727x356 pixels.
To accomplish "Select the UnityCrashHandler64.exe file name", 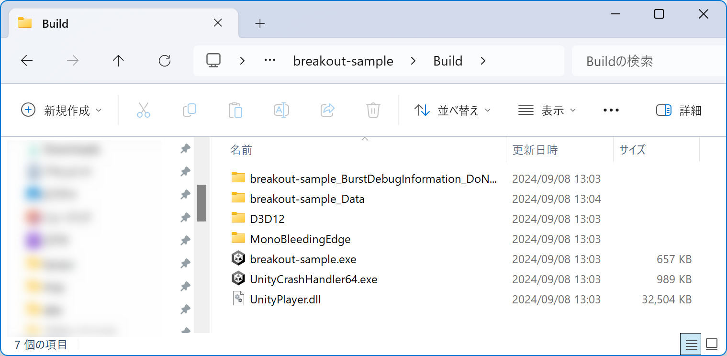I will (x=313, y=279).
